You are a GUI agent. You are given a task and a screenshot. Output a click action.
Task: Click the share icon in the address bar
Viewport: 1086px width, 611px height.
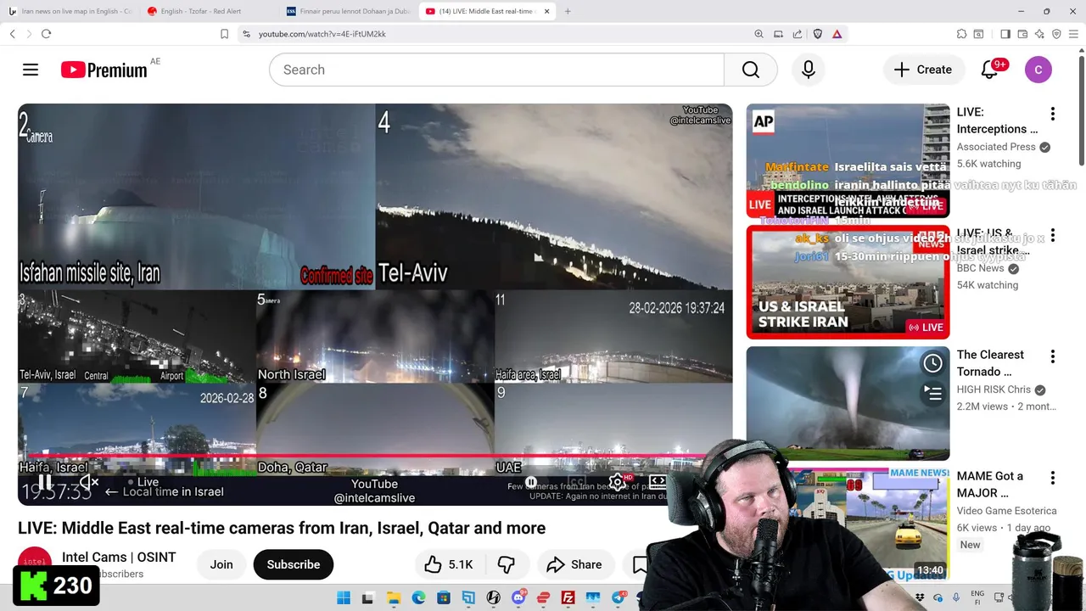coord(798,34)
